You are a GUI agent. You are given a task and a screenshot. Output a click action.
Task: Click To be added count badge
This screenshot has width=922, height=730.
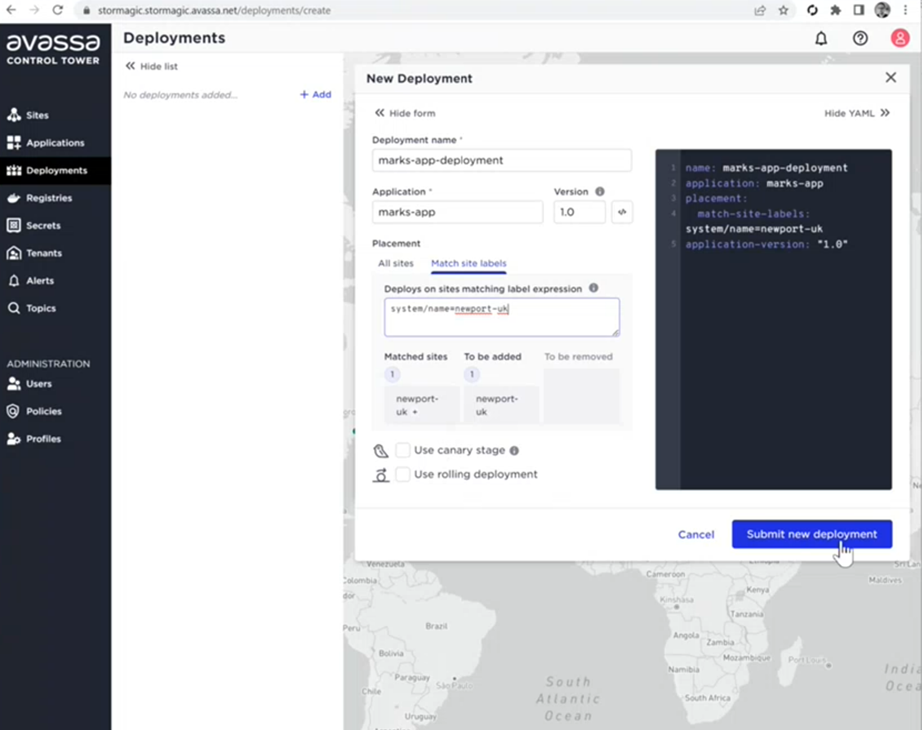tap(472, 374)
